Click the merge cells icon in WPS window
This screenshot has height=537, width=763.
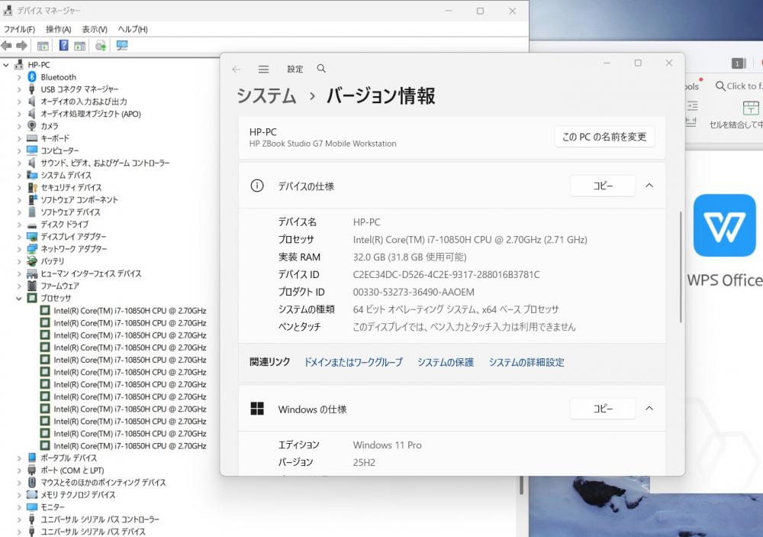pyautogui.click(x=750, y=108)
